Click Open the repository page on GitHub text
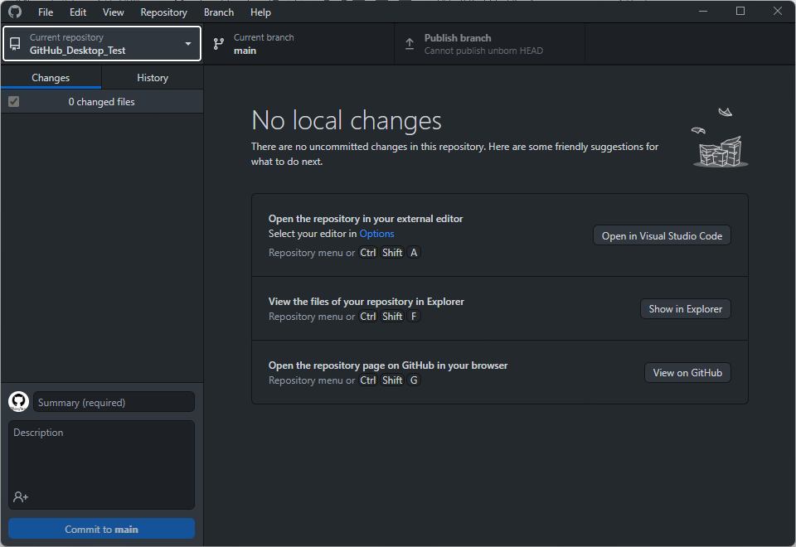Viewport: 796px width, 547px height. 388,365
